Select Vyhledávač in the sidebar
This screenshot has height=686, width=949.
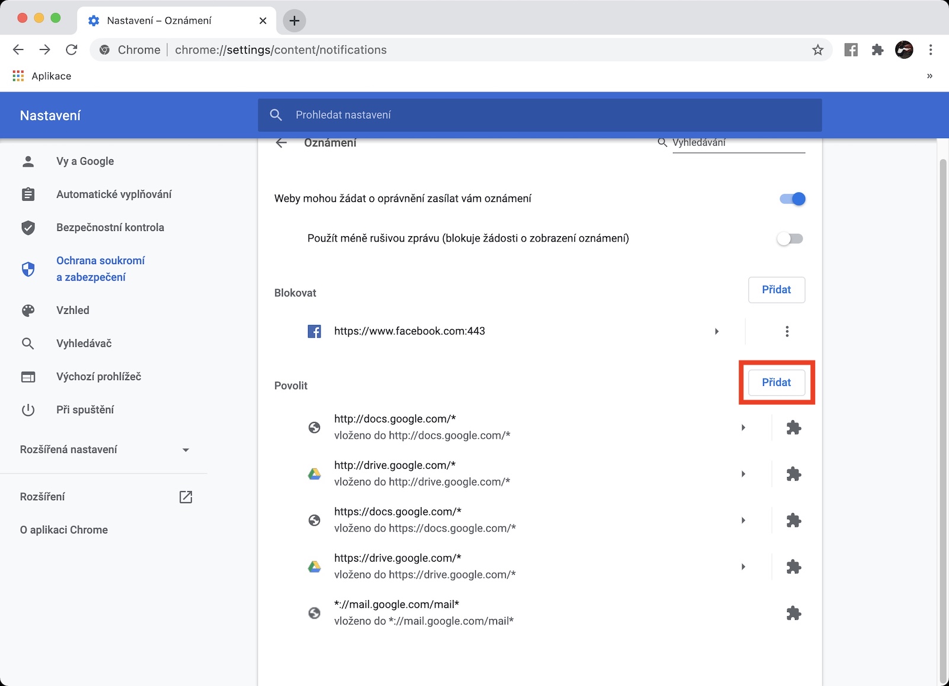click(x=84, y=343)
